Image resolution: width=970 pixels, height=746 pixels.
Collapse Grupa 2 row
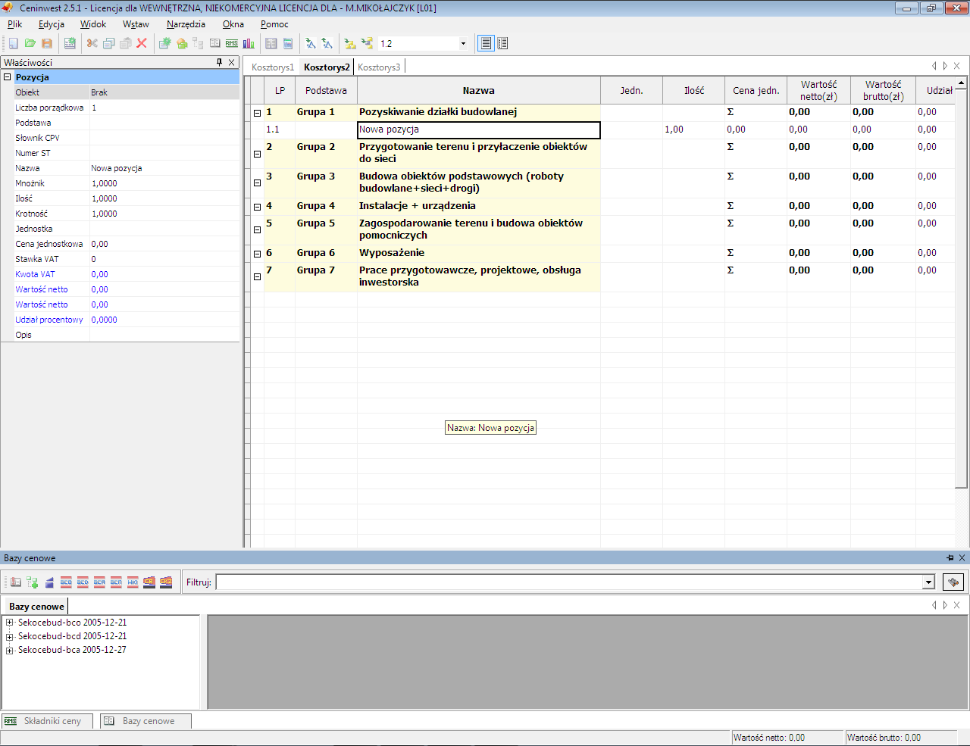257,154
